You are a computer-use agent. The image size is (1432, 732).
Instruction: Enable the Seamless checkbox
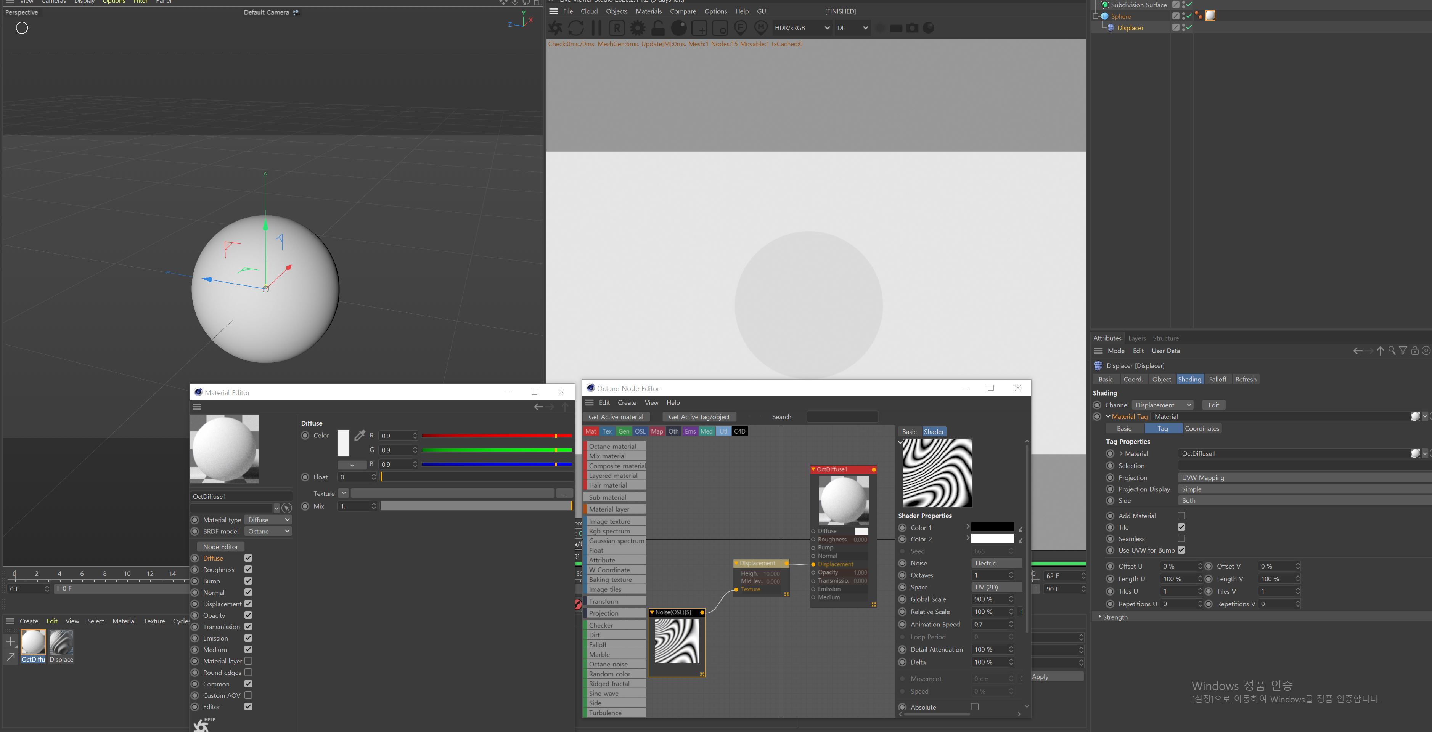(1181, 539)
